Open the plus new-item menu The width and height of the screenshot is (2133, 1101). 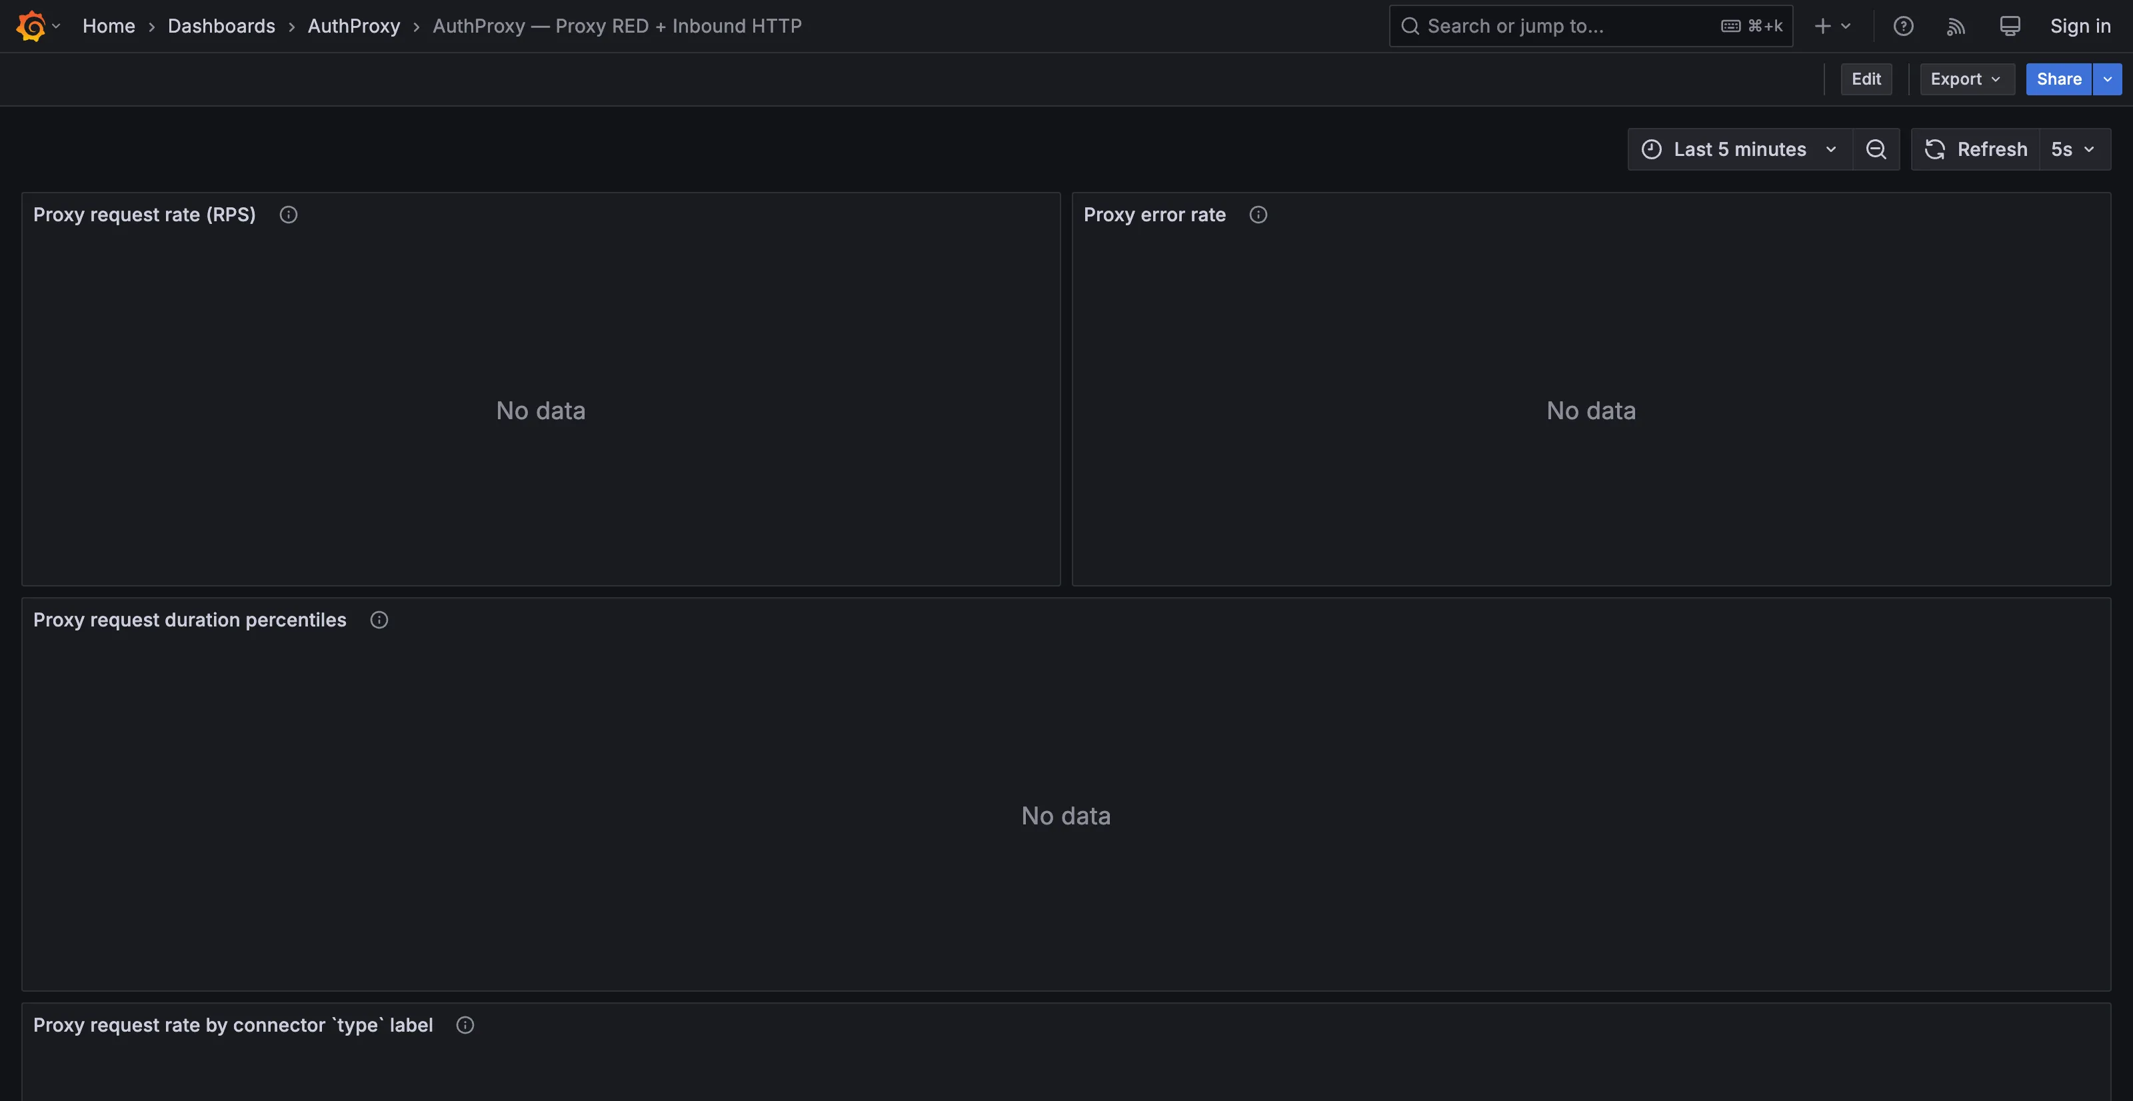pos(1832,26)
